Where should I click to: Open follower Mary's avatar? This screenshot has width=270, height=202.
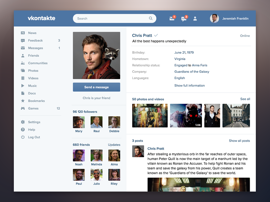[79, 122]
